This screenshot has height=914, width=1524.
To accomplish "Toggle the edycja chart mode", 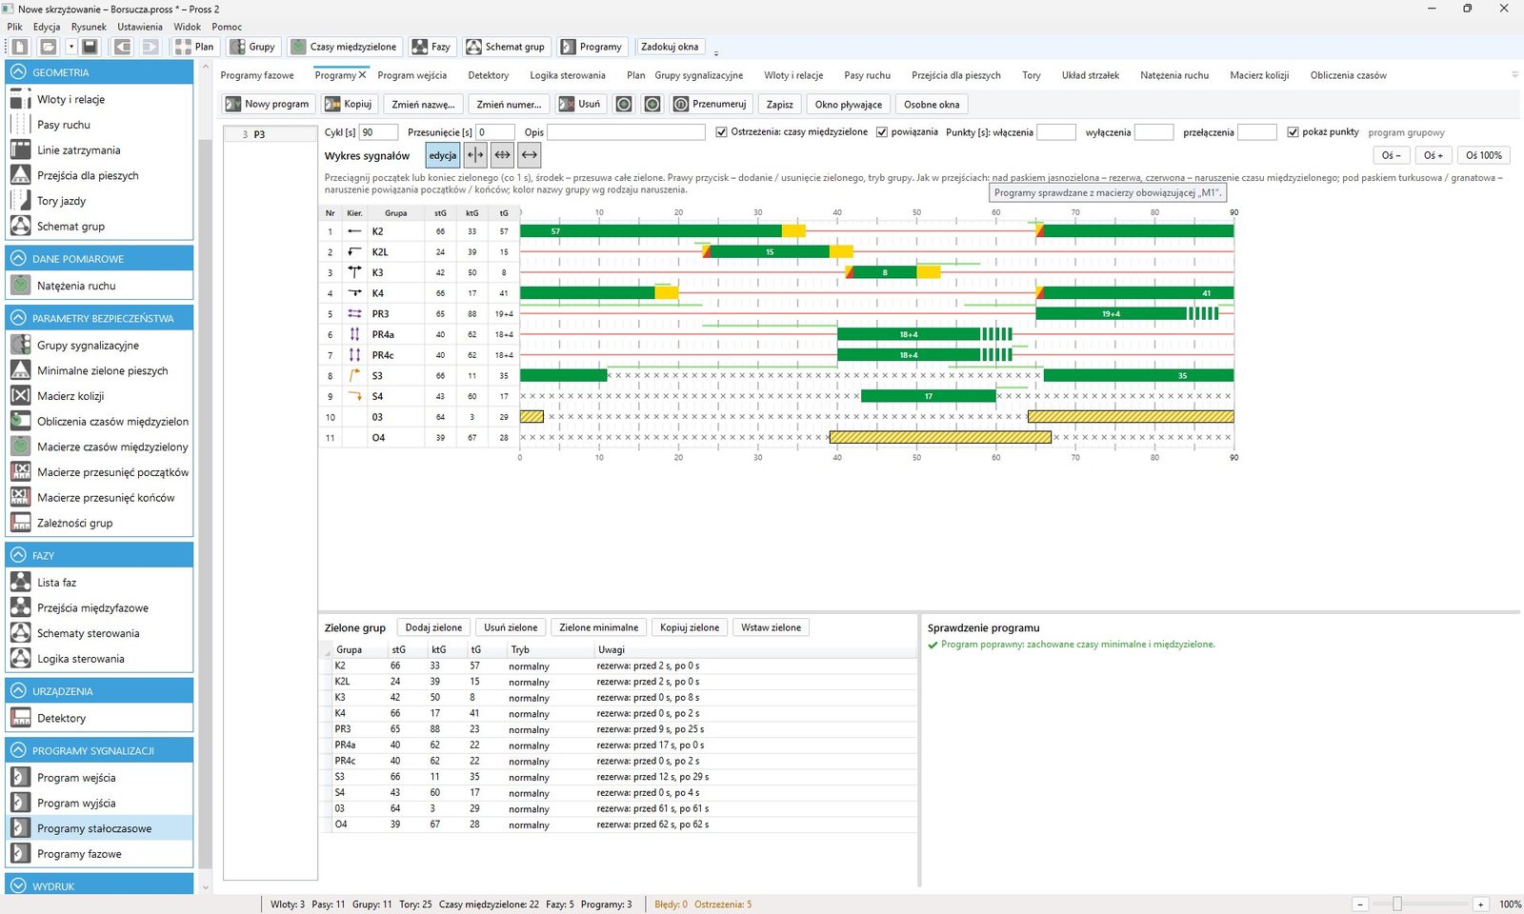I will 443,155.
